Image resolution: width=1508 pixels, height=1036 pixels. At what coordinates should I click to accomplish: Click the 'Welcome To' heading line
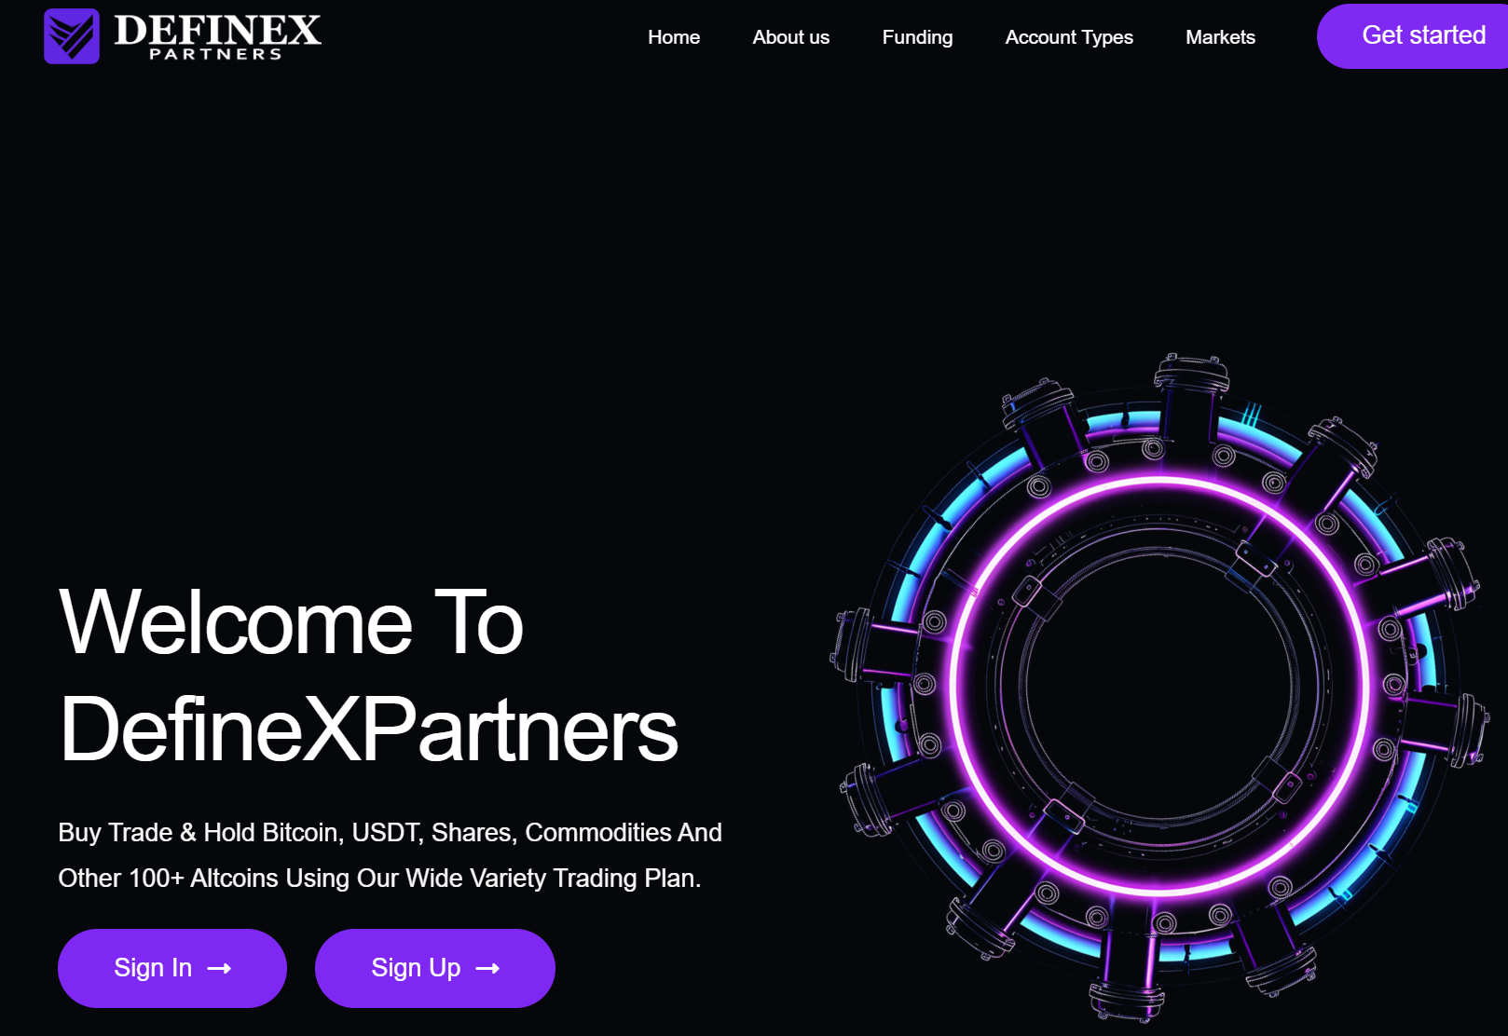click(292, 622)
